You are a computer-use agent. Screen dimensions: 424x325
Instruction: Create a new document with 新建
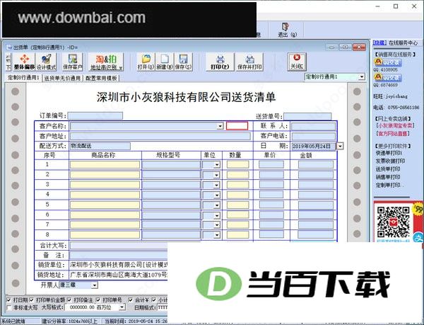click(x=165, y=62)
